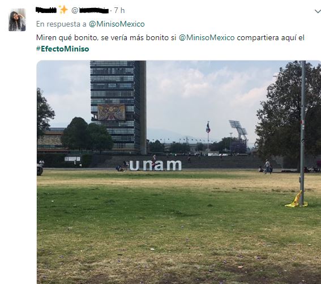Click the sparkle emoji beside author name
The height and width of the screenshot is (284, 321).
[63, 10]
